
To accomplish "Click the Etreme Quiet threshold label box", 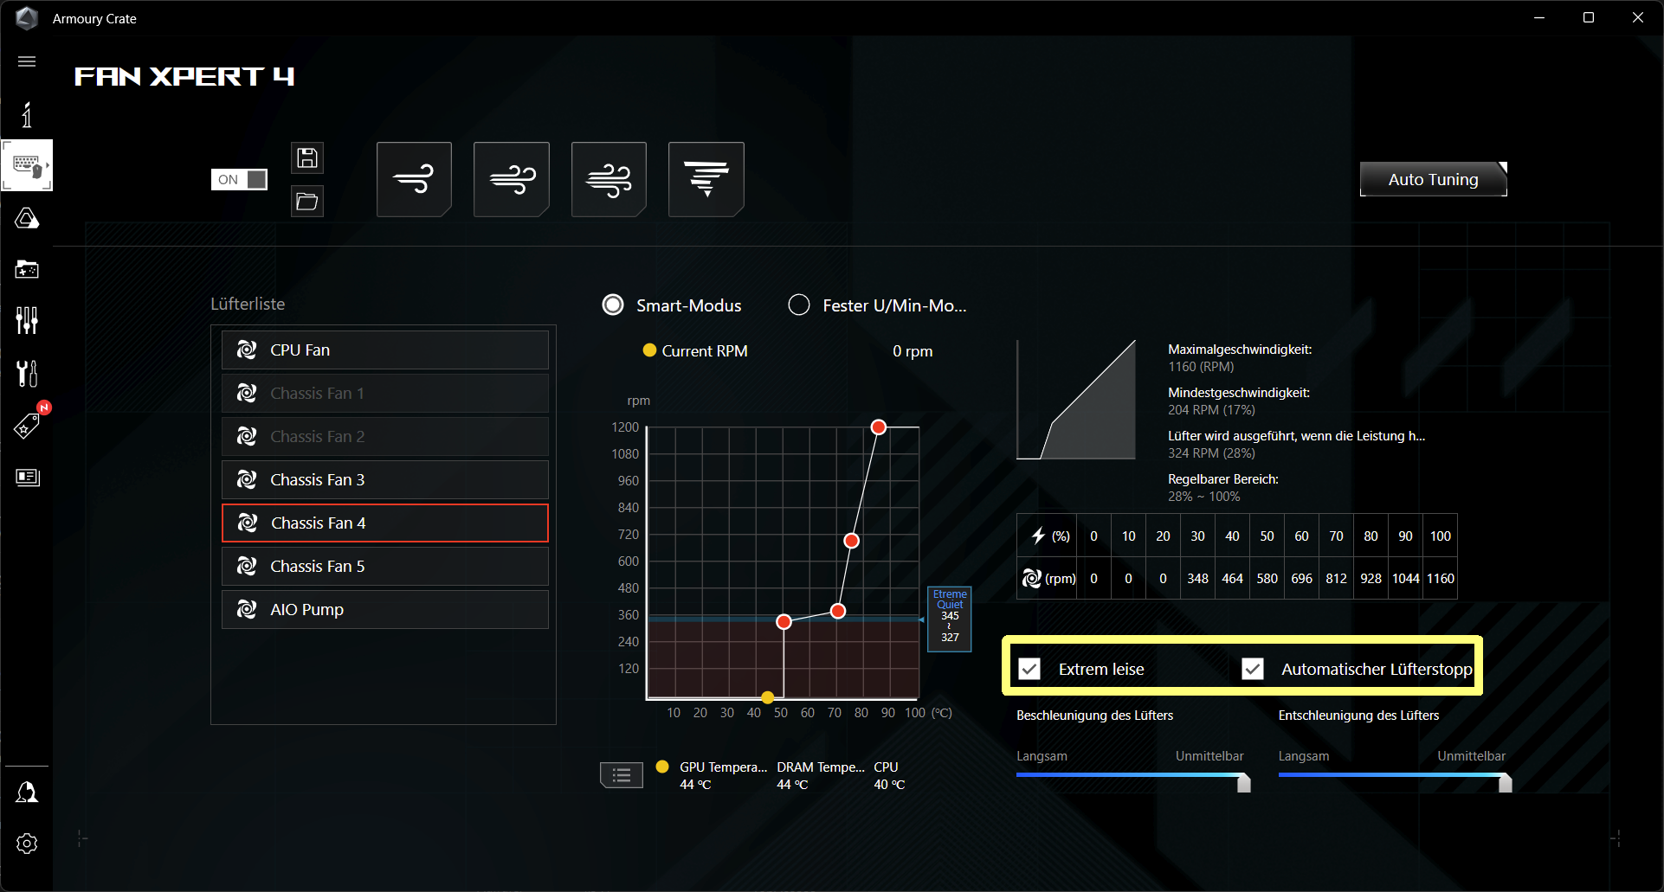I will coord(950,619).
